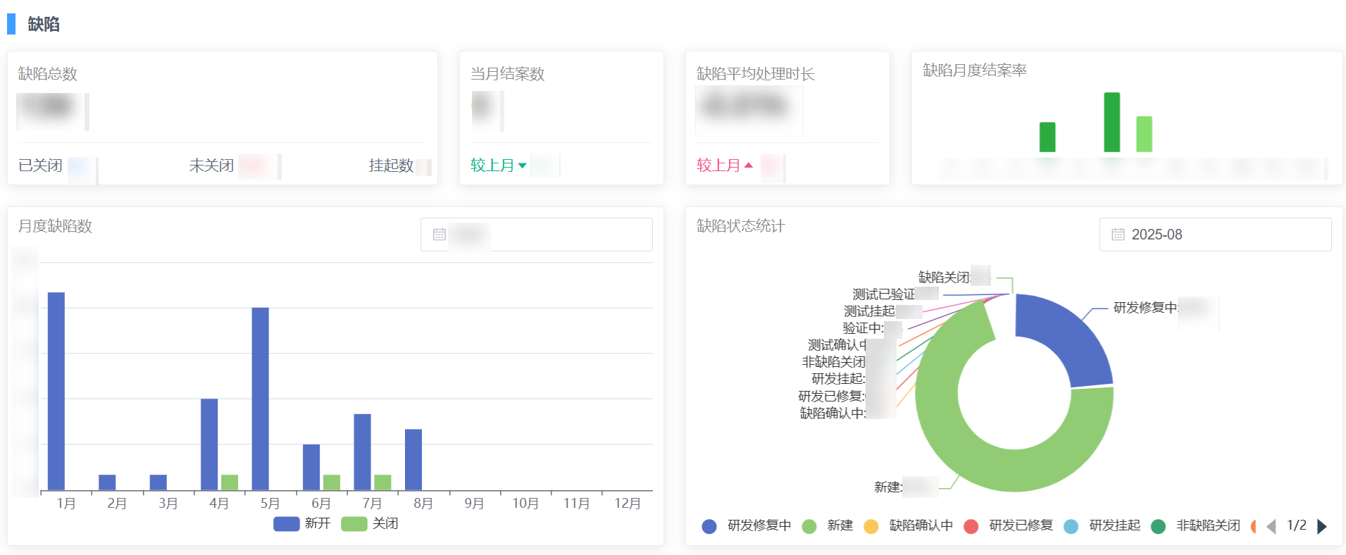
Task: Click the 月度缺陷数 panel title
Action: pos(55,226)
